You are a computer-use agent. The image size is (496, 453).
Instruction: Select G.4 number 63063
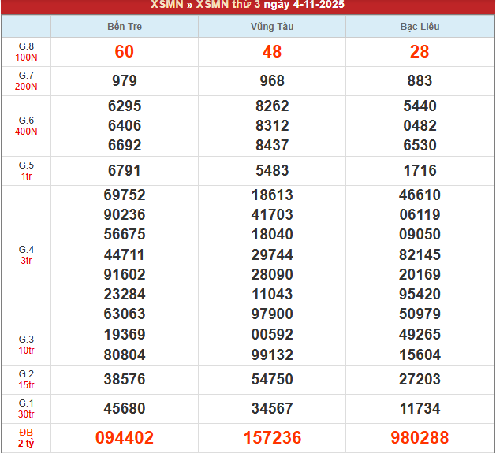[x=125, y=314]
